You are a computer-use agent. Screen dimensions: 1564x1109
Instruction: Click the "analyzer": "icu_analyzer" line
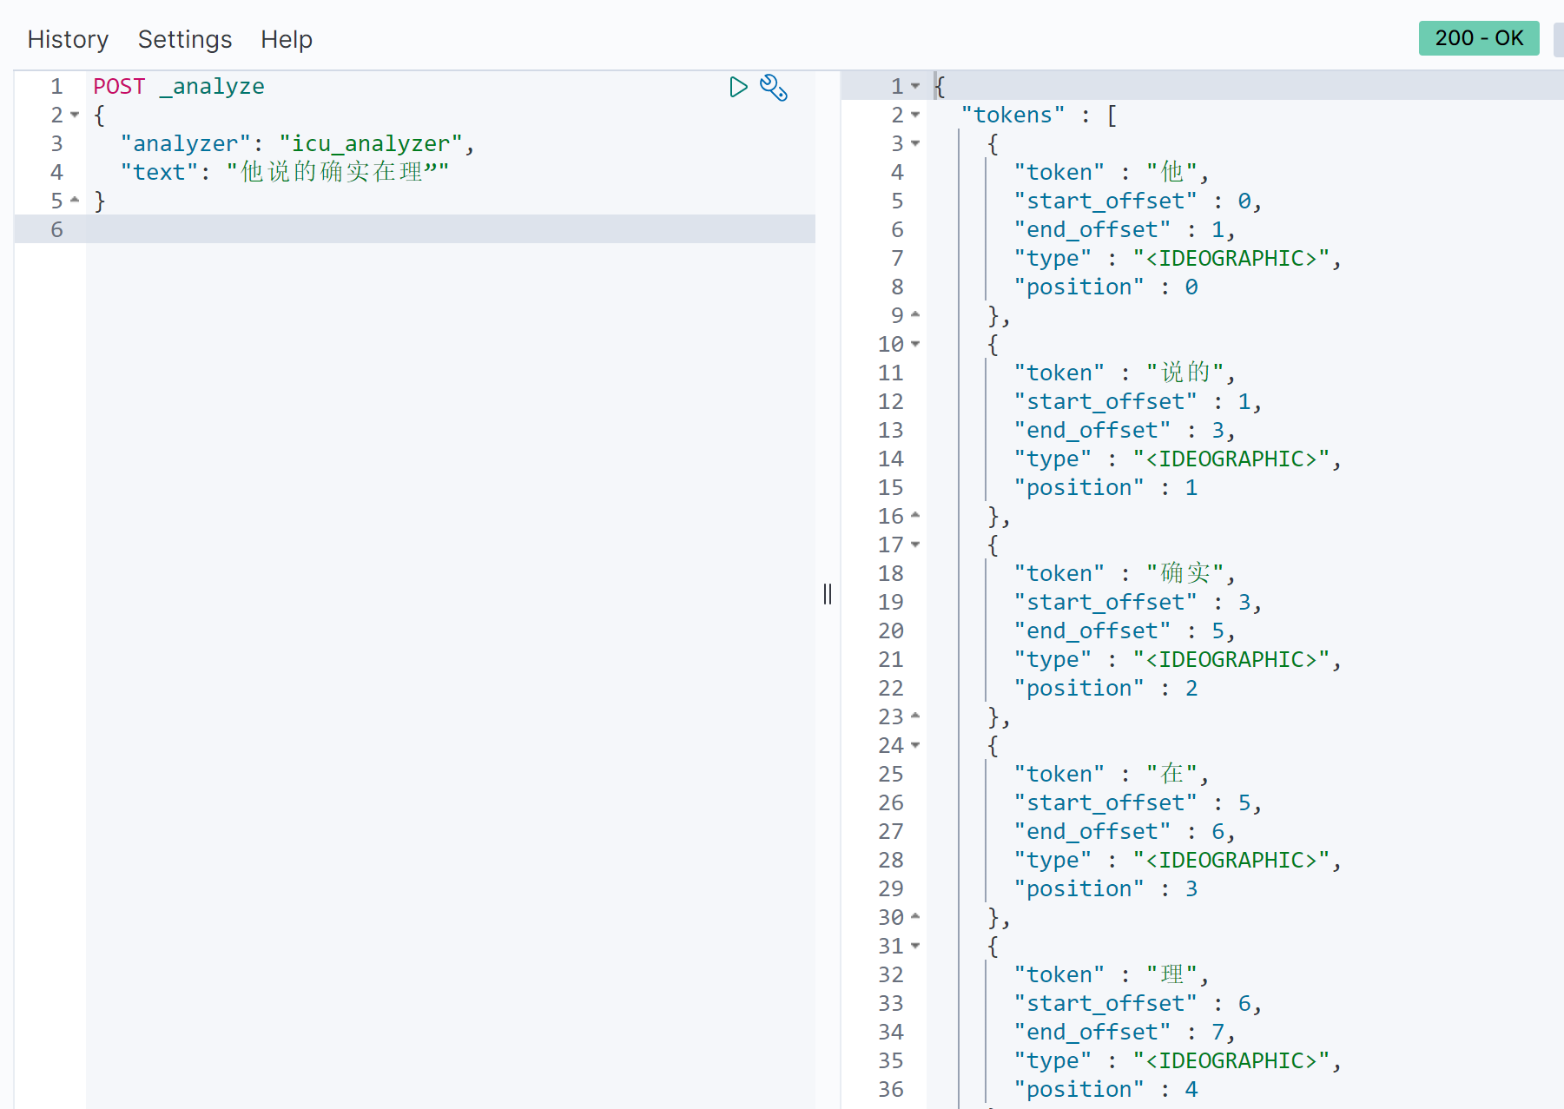point(298,143)
